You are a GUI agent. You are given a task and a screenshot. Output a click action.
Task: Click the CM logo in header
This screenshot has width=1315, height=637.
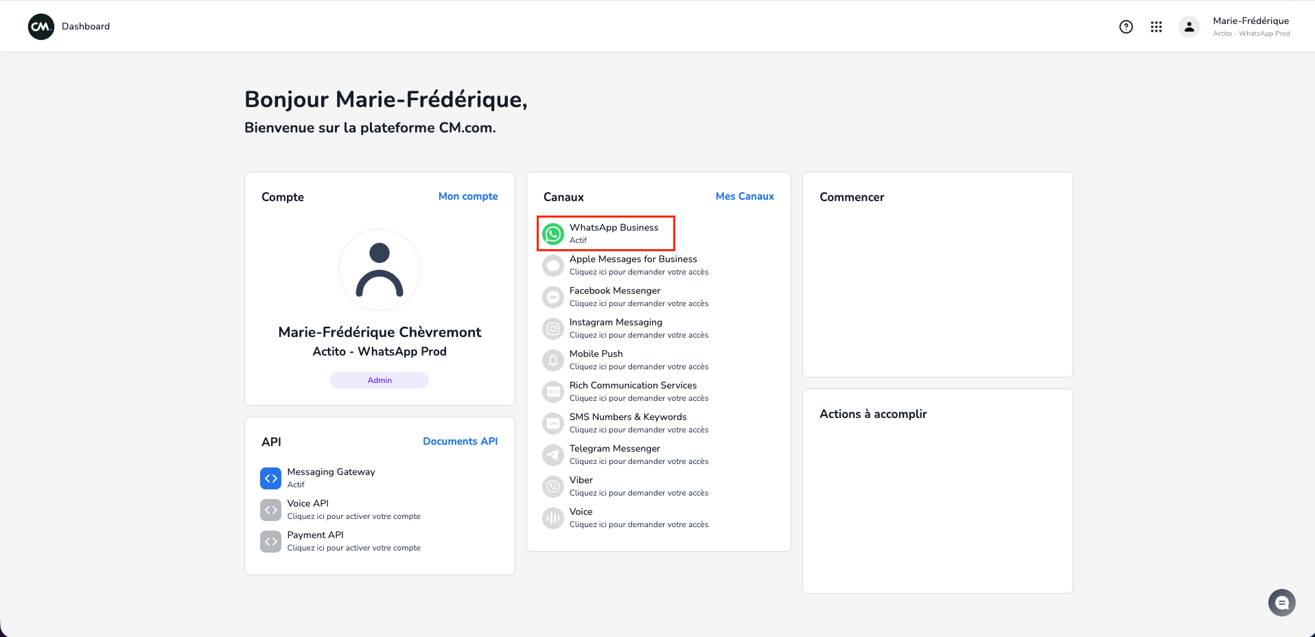(x=41, y=27)
